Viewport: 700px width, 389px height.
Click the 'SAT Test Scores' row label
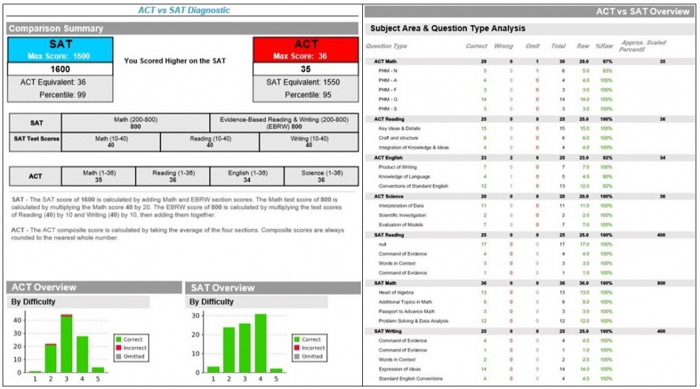coord(36,138)
